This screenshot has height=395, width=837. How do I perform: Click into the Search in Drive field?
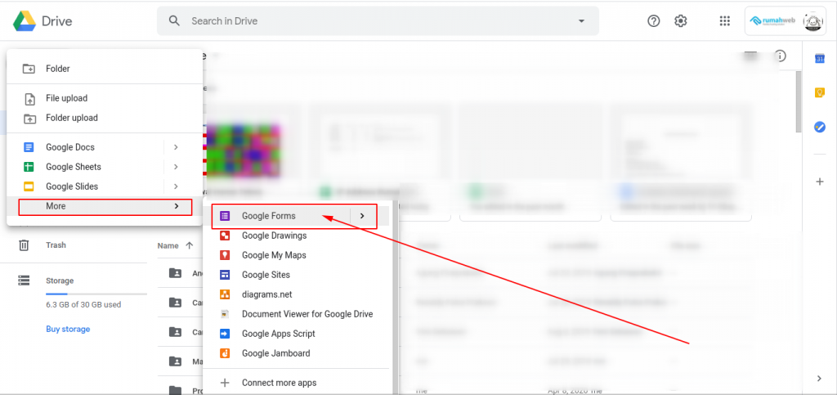378,20
